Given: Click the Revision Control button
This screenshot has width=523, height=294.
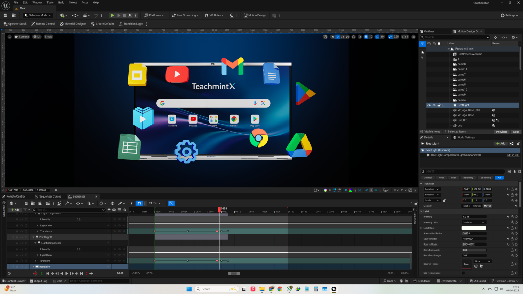Looking at the screenshot, I should click(505, 281).
